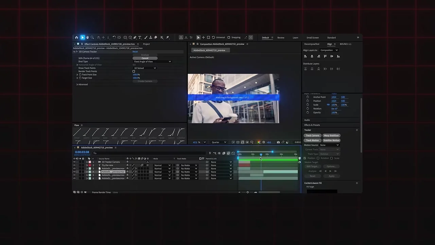
Task: Hide the 'Try the new' text layer
Action: (74, 165)
